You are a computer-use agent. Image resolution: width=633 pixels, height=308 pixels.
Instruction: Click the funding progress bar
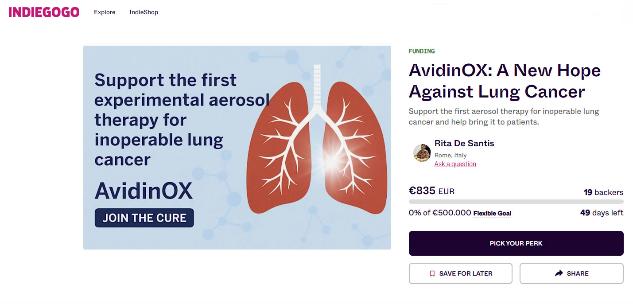[516, 202]
